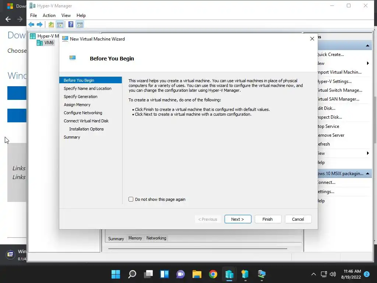Click the active Hyper-V Manager taskbar icon
The height and width of the screenshot is (283, 377).
(229, 274)
